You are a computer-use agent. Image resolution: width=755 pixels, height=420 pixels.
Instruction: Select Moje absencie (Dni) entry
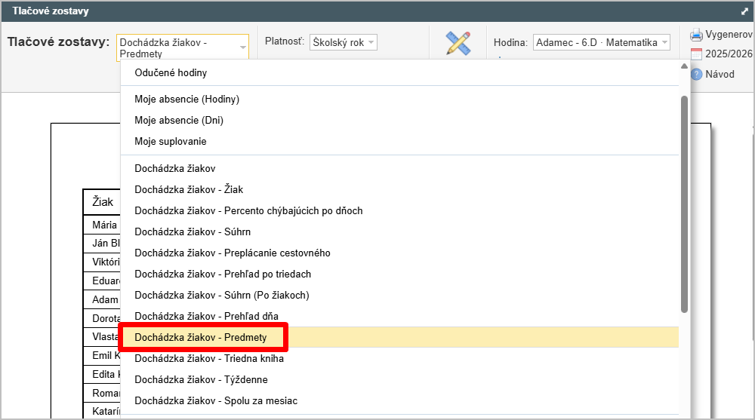[x=179, y=120]
